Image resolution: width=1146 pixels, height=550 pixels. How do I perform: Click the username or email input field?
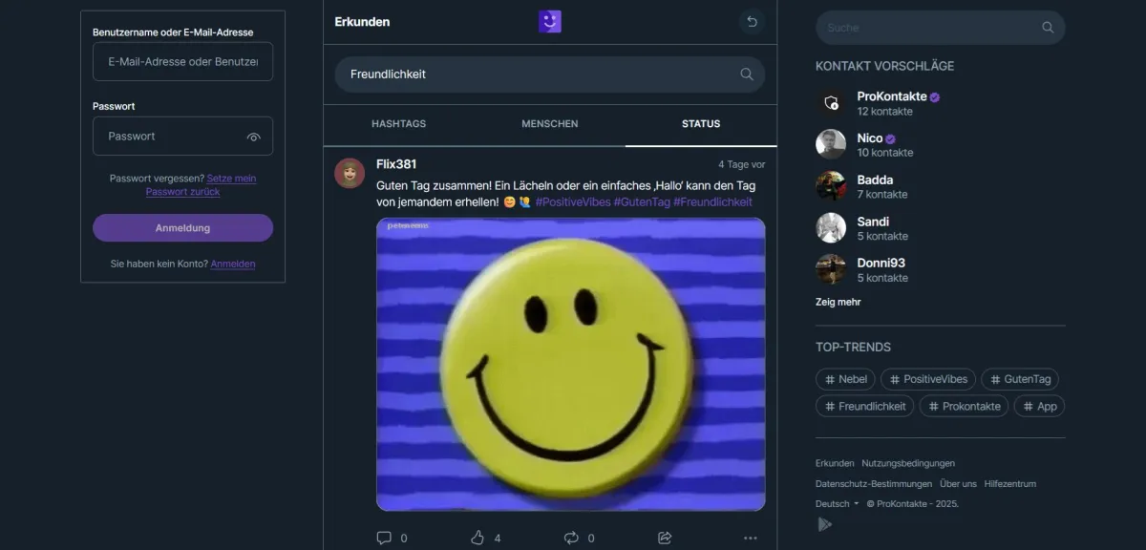182,62
